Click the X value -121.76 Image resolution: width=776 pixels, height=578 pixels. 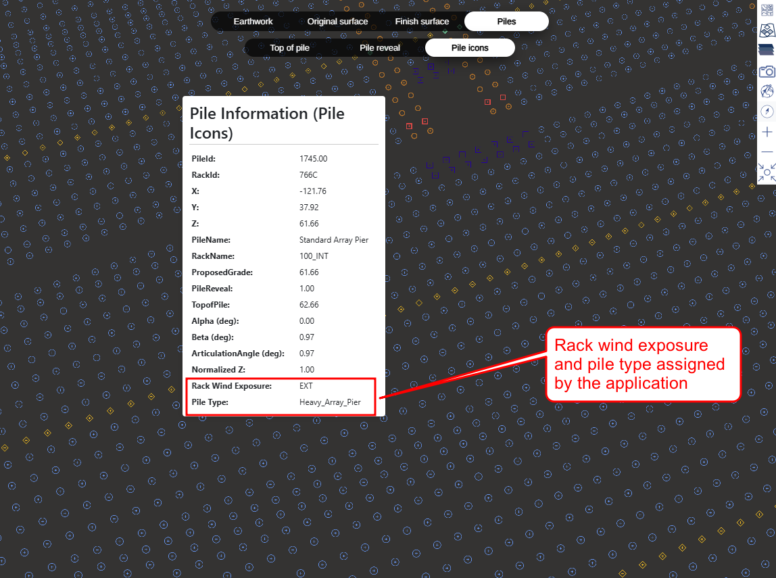(313, 191)
